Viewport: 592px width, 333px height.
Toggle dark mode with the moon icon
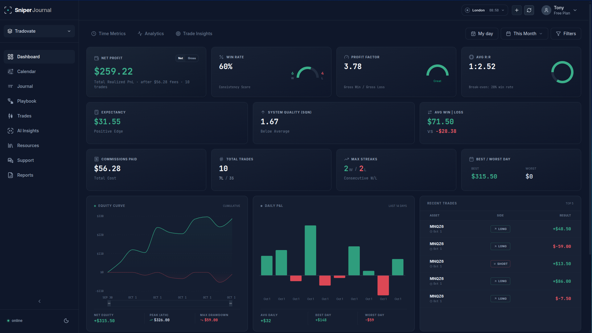click(x=66, y=321)
